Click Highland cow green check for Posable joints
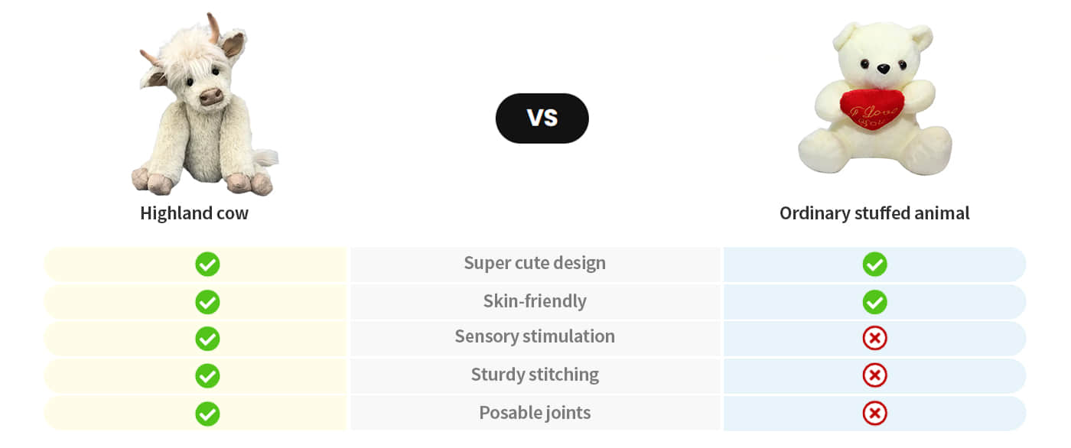 (207, 414)
